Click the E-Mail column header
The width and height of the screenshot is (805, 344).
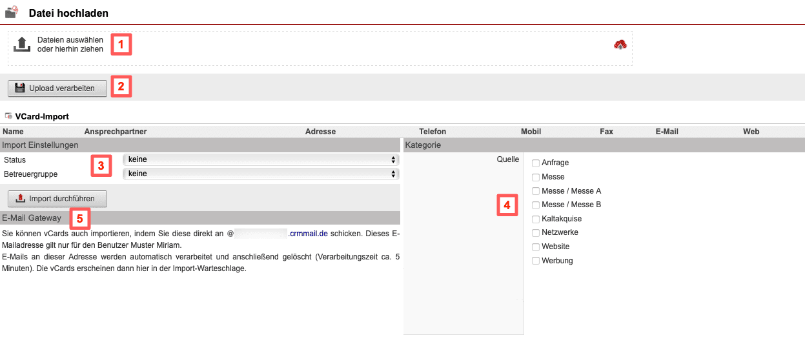tap(667, 132)
